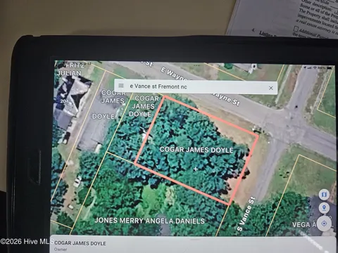Tap the 'e Vance st Fremont nc' search field
The image size is (338, 253).
tap(196, 87)
